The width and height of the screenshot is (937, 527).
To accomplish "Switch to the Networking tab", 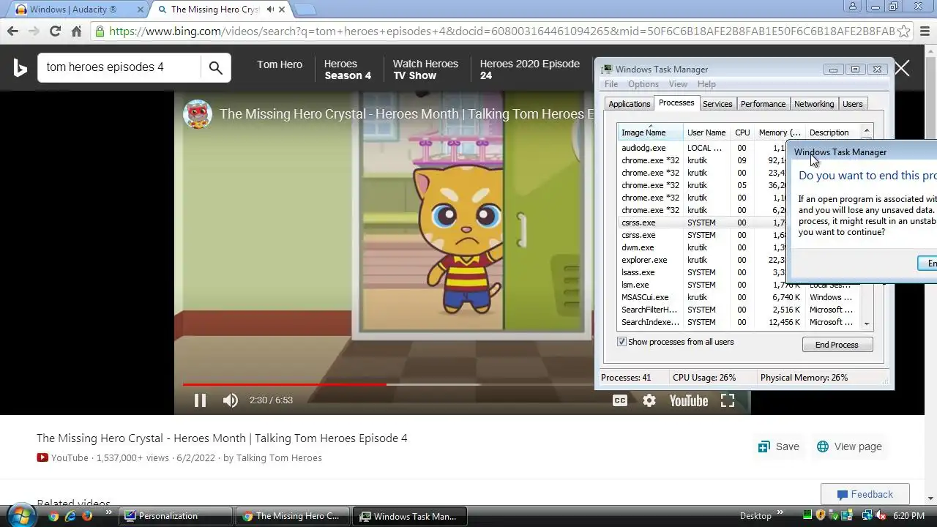I will (x=814, y=104).
